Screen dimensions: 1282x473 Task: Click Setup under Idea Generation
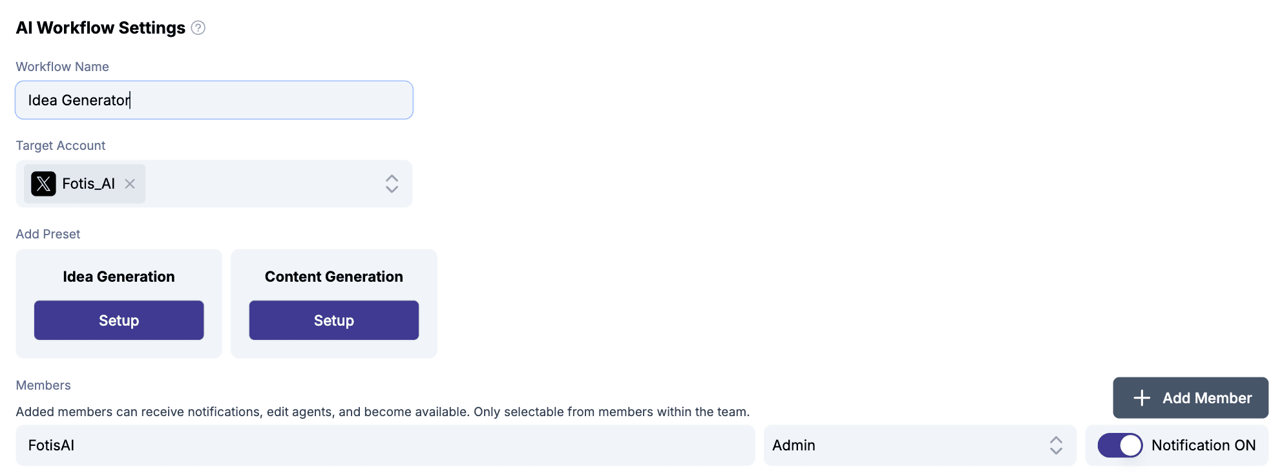click(x=119, y=321)
